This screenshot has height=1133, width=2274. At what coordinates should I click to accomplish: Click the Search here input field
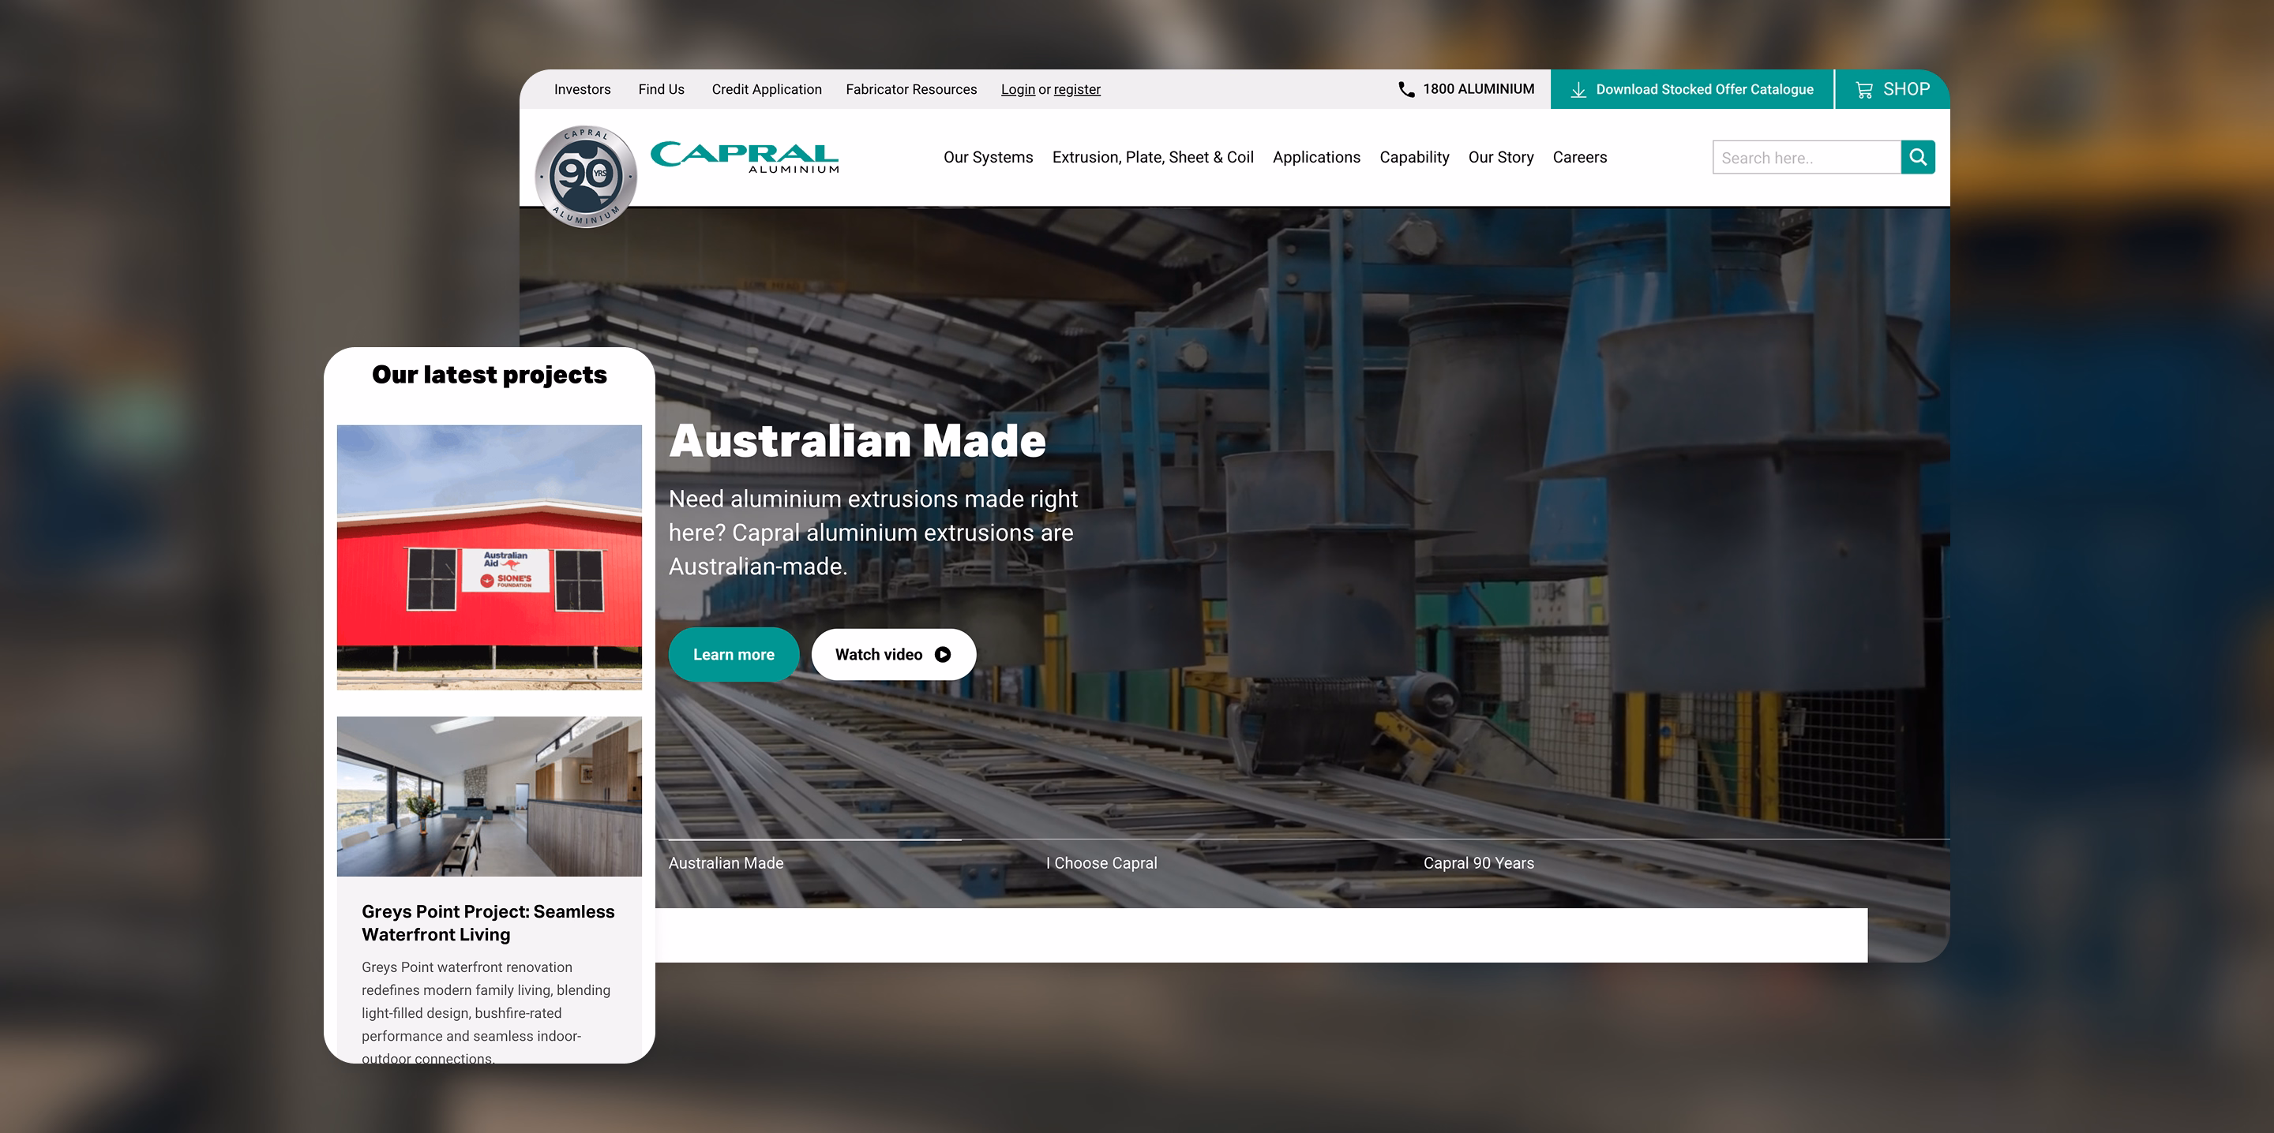1806,157
